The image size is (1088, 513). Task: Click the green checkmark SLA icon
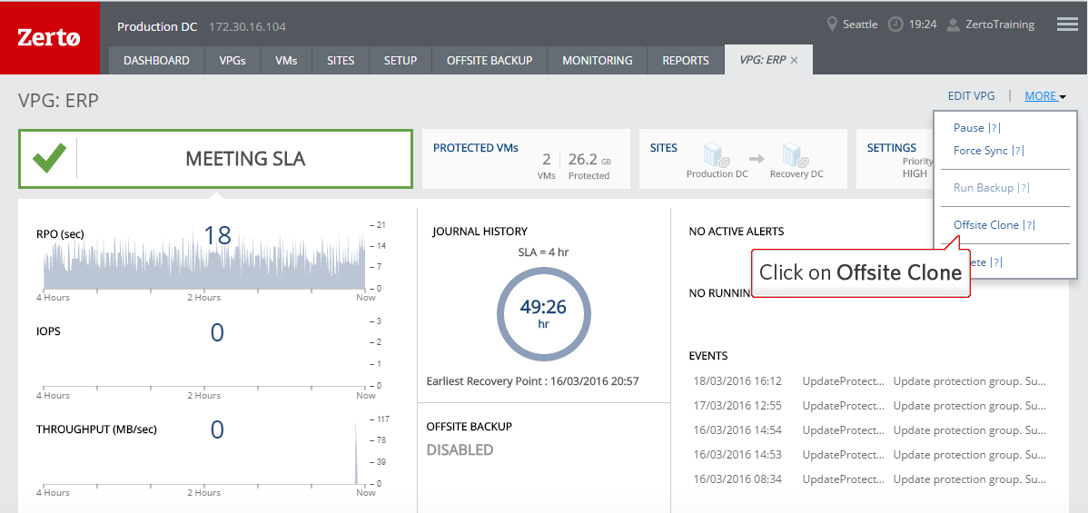(x=49, y=158)
